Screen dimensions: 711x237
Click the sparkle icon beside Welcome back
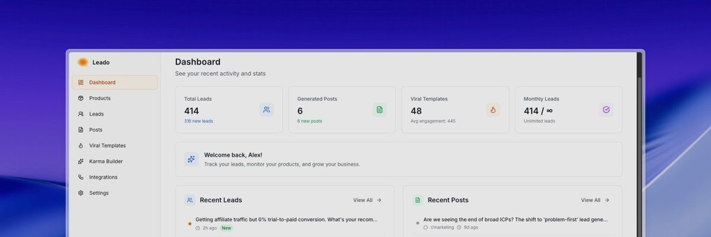tap(191, 159)
